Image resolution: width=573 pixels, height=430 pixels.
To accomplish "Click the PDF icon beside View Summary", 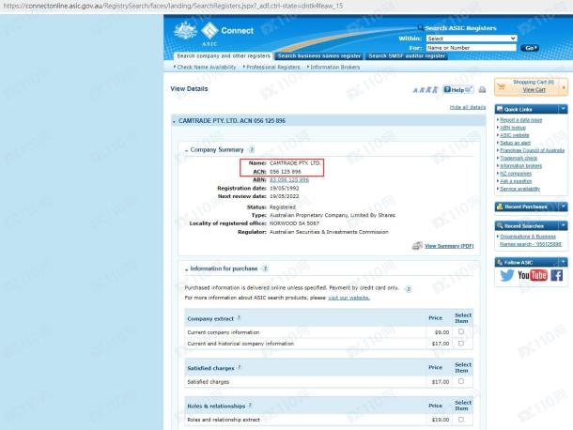I will (417, 246).
